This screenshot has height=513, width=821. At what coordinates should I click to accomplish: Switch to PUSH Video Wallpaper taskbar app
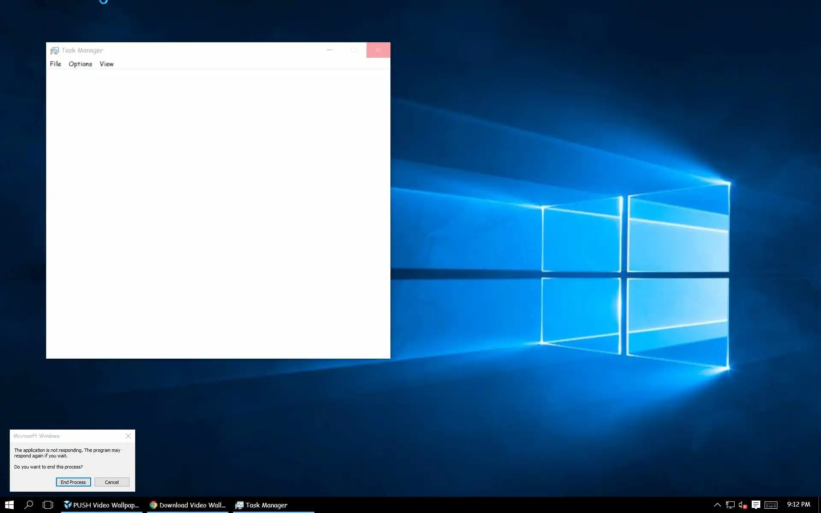pos(102,505)
